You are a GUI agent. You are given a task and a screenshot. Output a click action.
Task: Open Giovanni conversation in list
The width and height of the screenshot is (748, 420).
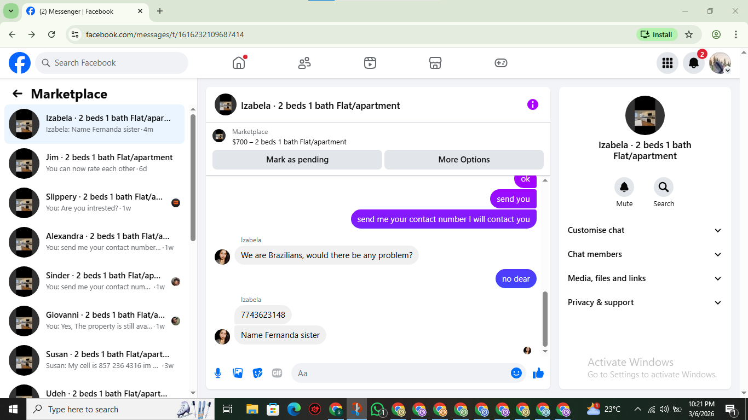coord(94,321)
